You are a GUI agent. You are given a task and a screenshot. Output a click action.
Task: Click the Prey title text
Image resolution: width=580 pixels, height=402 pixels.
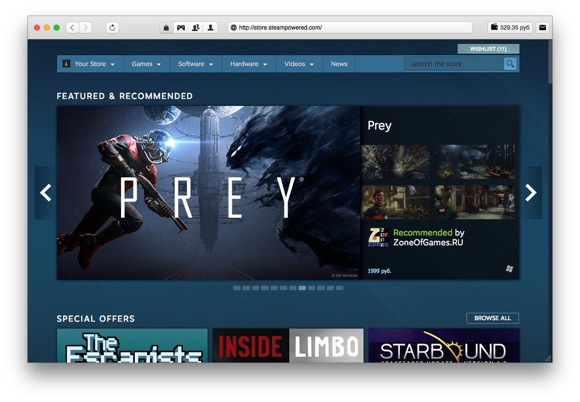pyautogui.click(x=379, y=126)
